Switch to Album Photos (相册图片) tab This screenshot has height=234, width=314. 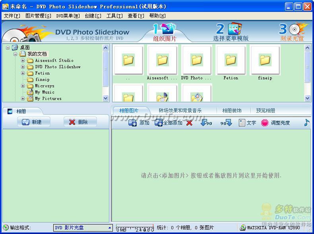pos(129,111)
